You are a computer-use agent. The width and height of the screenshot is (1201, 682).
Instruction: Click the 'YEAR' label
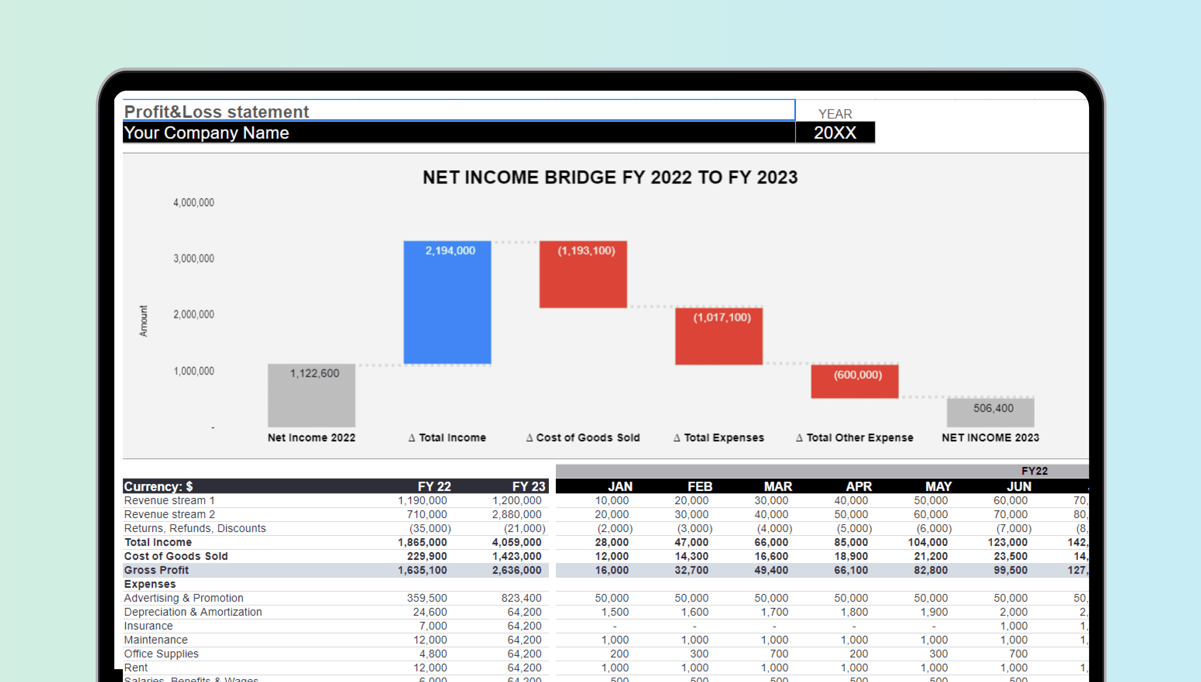[835, 114]
